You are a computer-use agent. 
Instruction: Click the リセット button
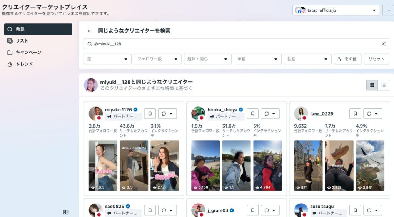[376, 59]
